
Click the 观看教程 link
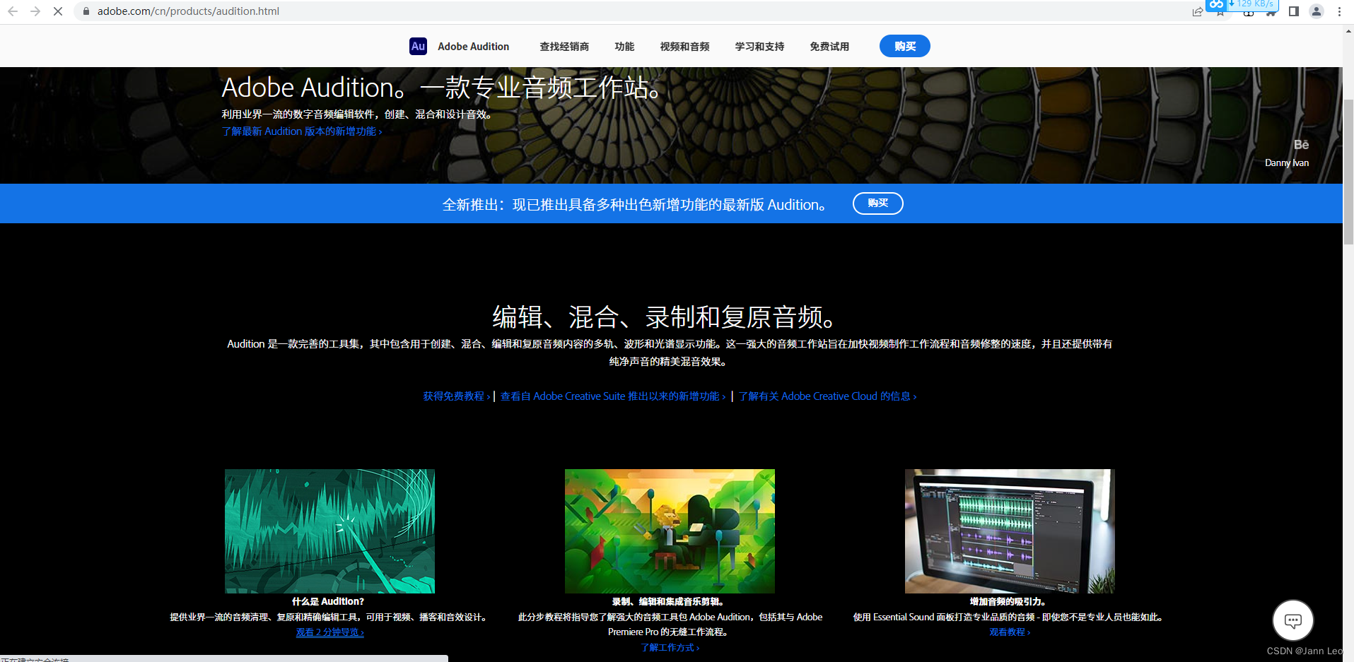[1010, 632]
